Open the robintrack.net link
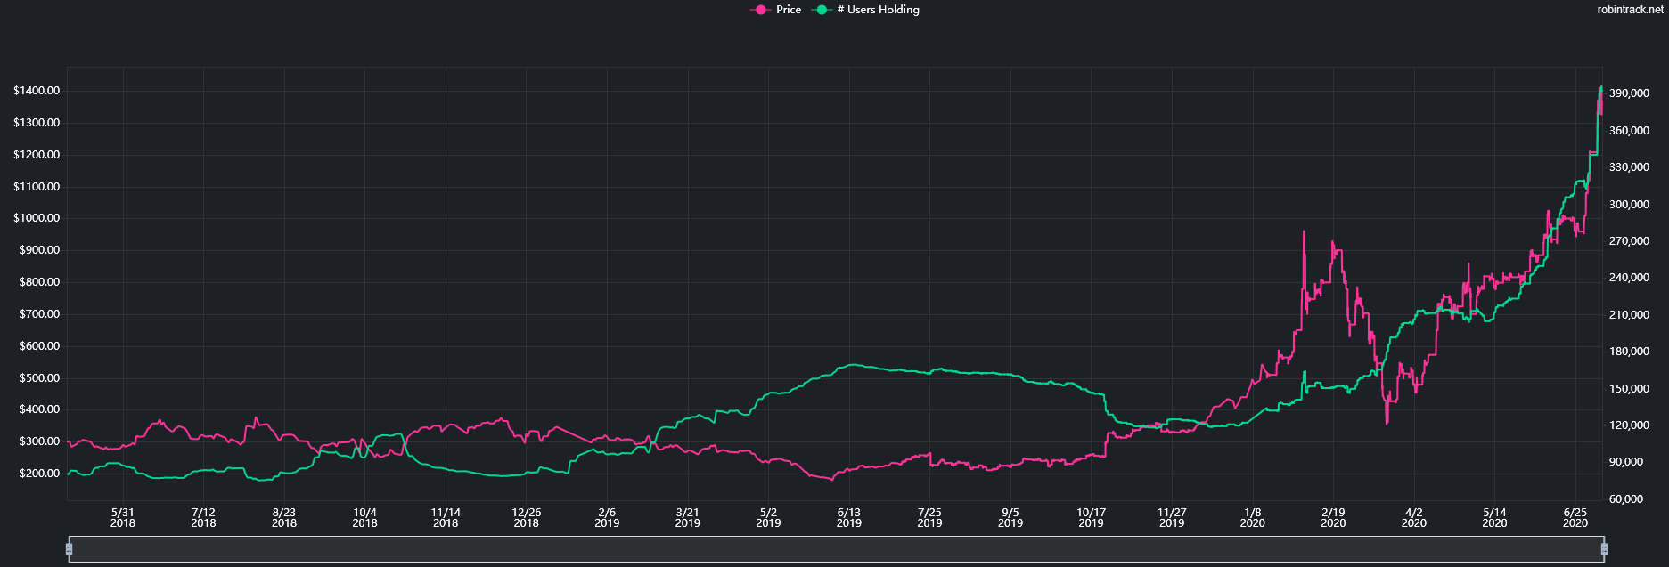Image resolution: width=1669 pixels, height=567 pixels. (x=1630, y=10)
